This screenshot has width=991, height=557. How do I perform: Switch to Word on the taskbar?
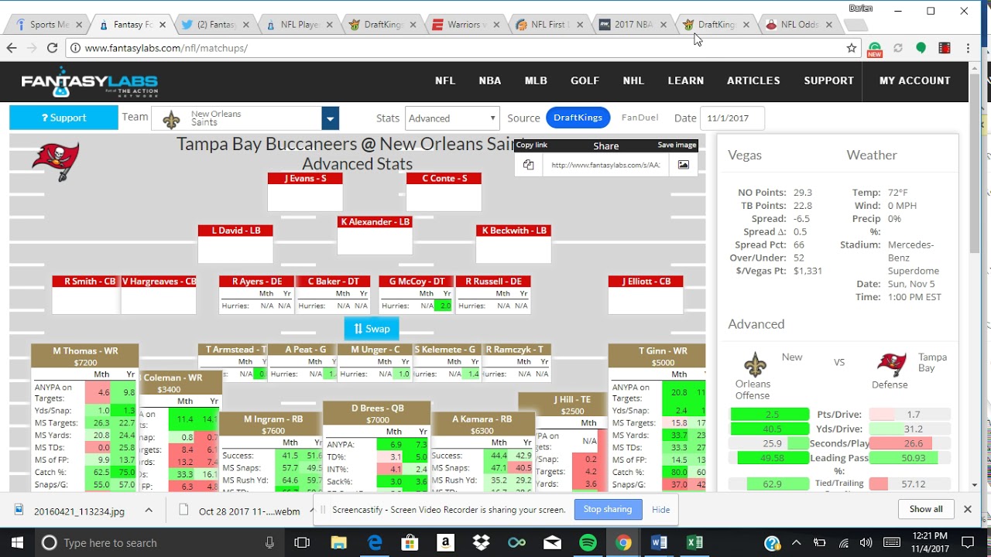pos(659,542)
